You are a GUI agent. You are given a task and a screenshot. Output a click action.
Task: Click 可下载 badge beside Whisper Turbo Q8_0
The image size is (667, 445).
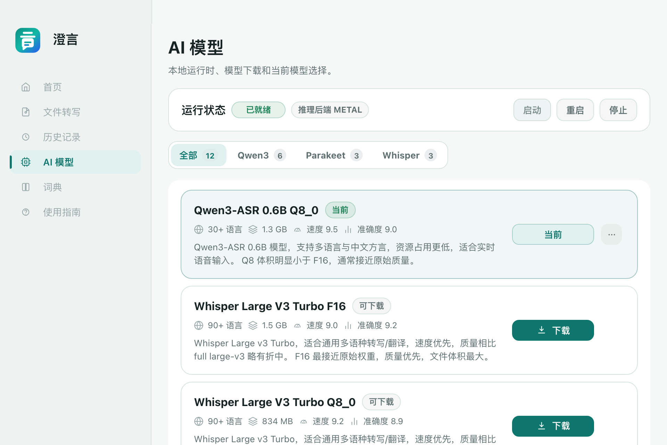381,402
